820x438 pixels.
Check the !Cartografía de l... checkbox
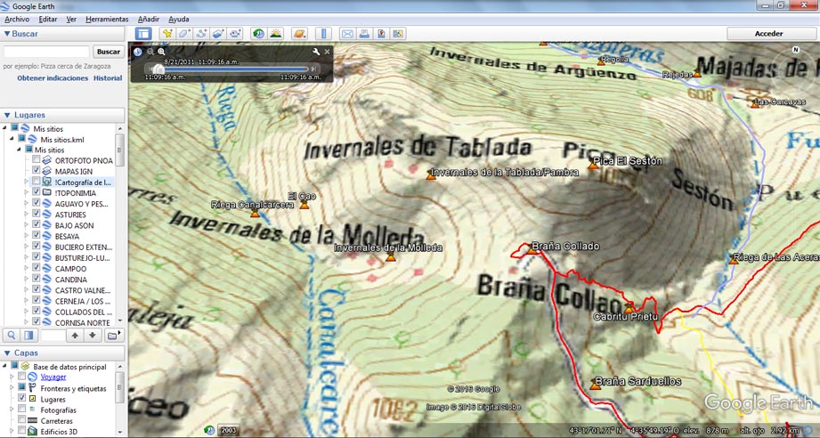tap(37, 182)
